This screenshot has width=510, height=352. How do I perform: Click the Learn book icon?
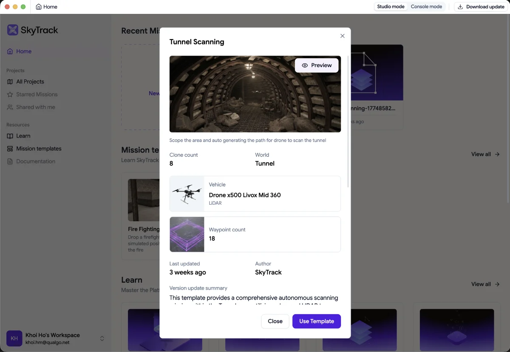pyautogui.click(x=10, y=136)
